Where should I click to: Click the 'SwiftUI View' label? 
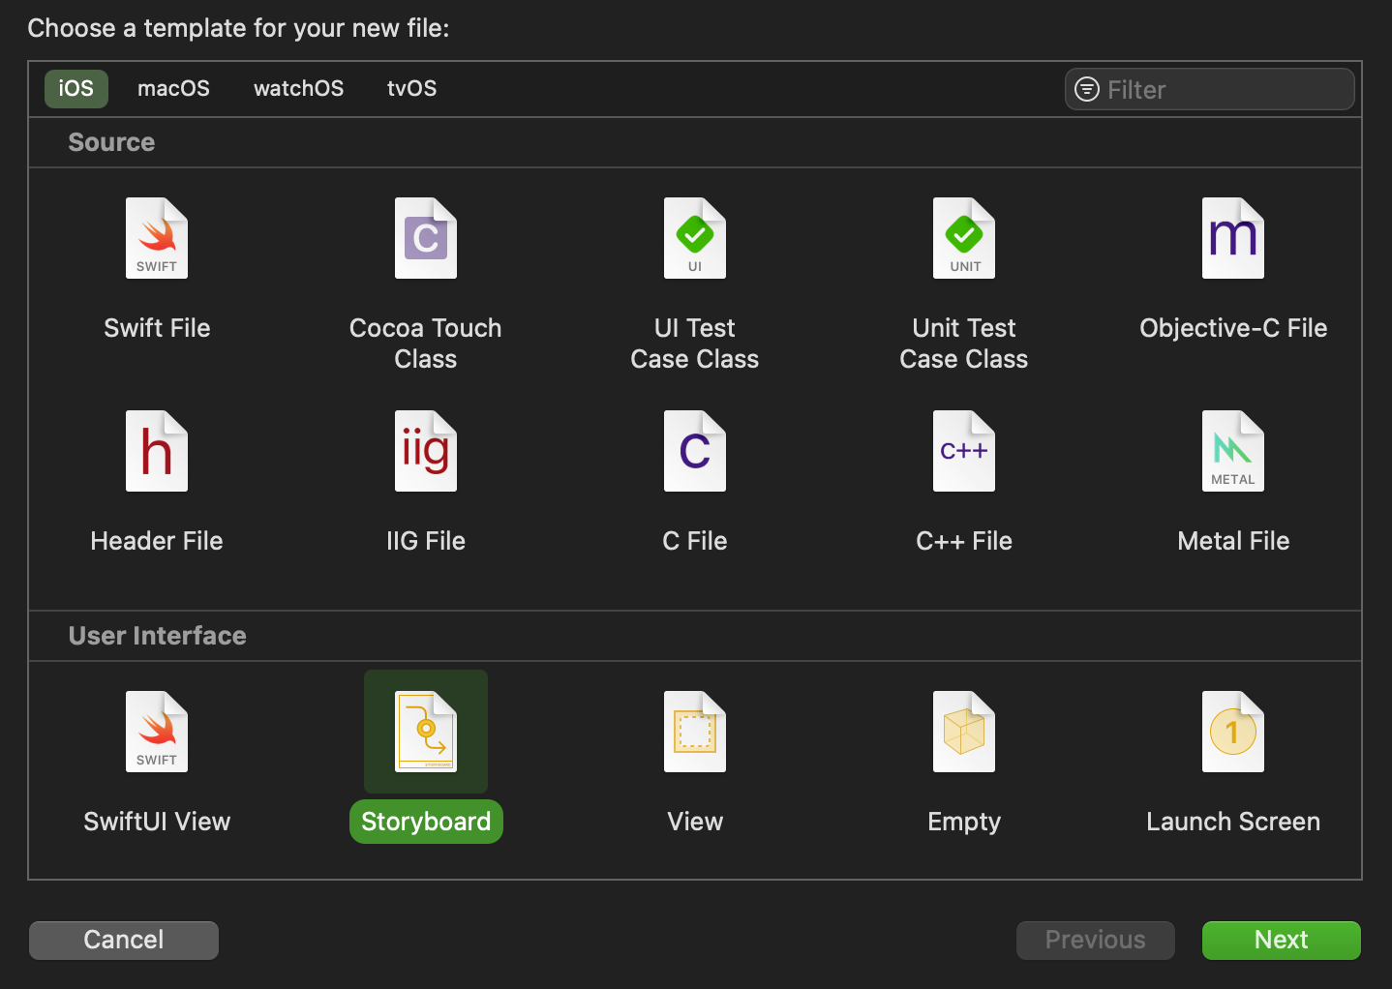(157, 822)
